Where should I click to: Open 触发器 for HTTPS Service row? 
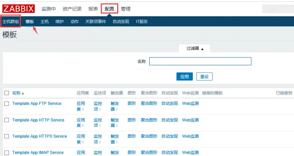(115, 139)
